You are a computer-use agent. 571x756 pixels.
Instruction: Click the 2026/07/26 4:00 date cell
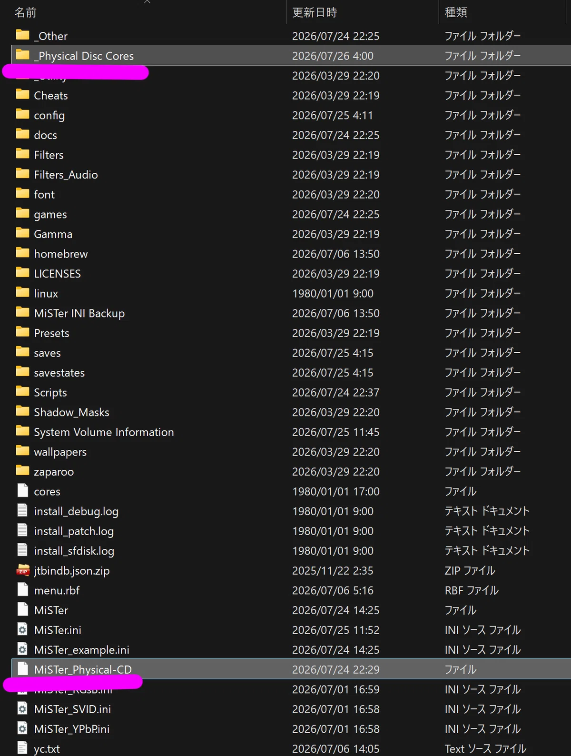pos(333,56)
